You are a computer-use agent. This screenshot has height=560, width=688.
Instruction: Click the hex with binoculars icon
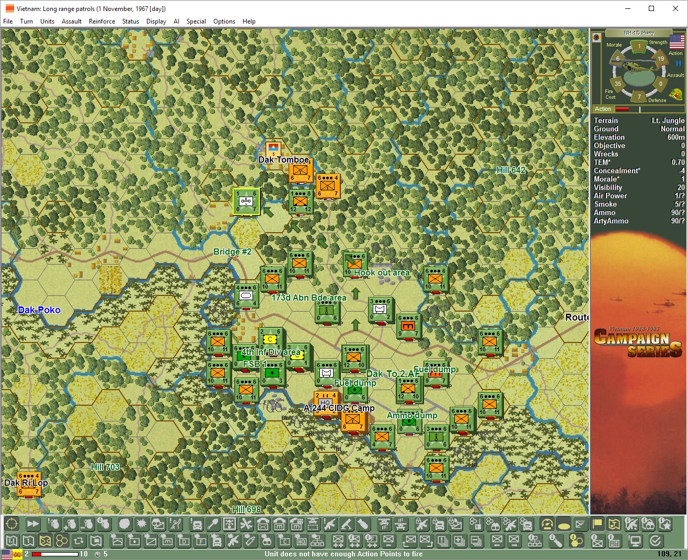coord(492,524)
